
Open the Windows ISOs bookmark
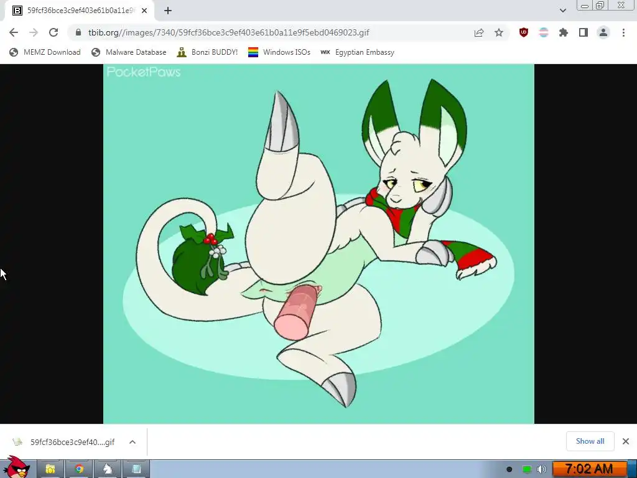[279, 52]
